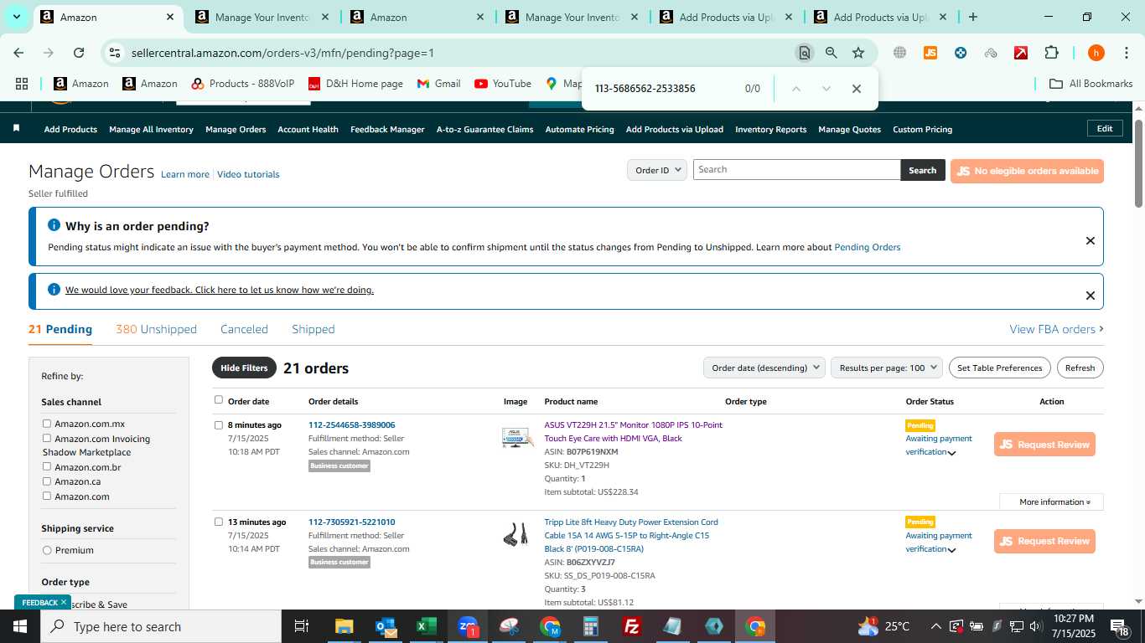
Task: Click the zoom magnifier icon in address bar
Action: pyautogui.click(x=832, y=53)
